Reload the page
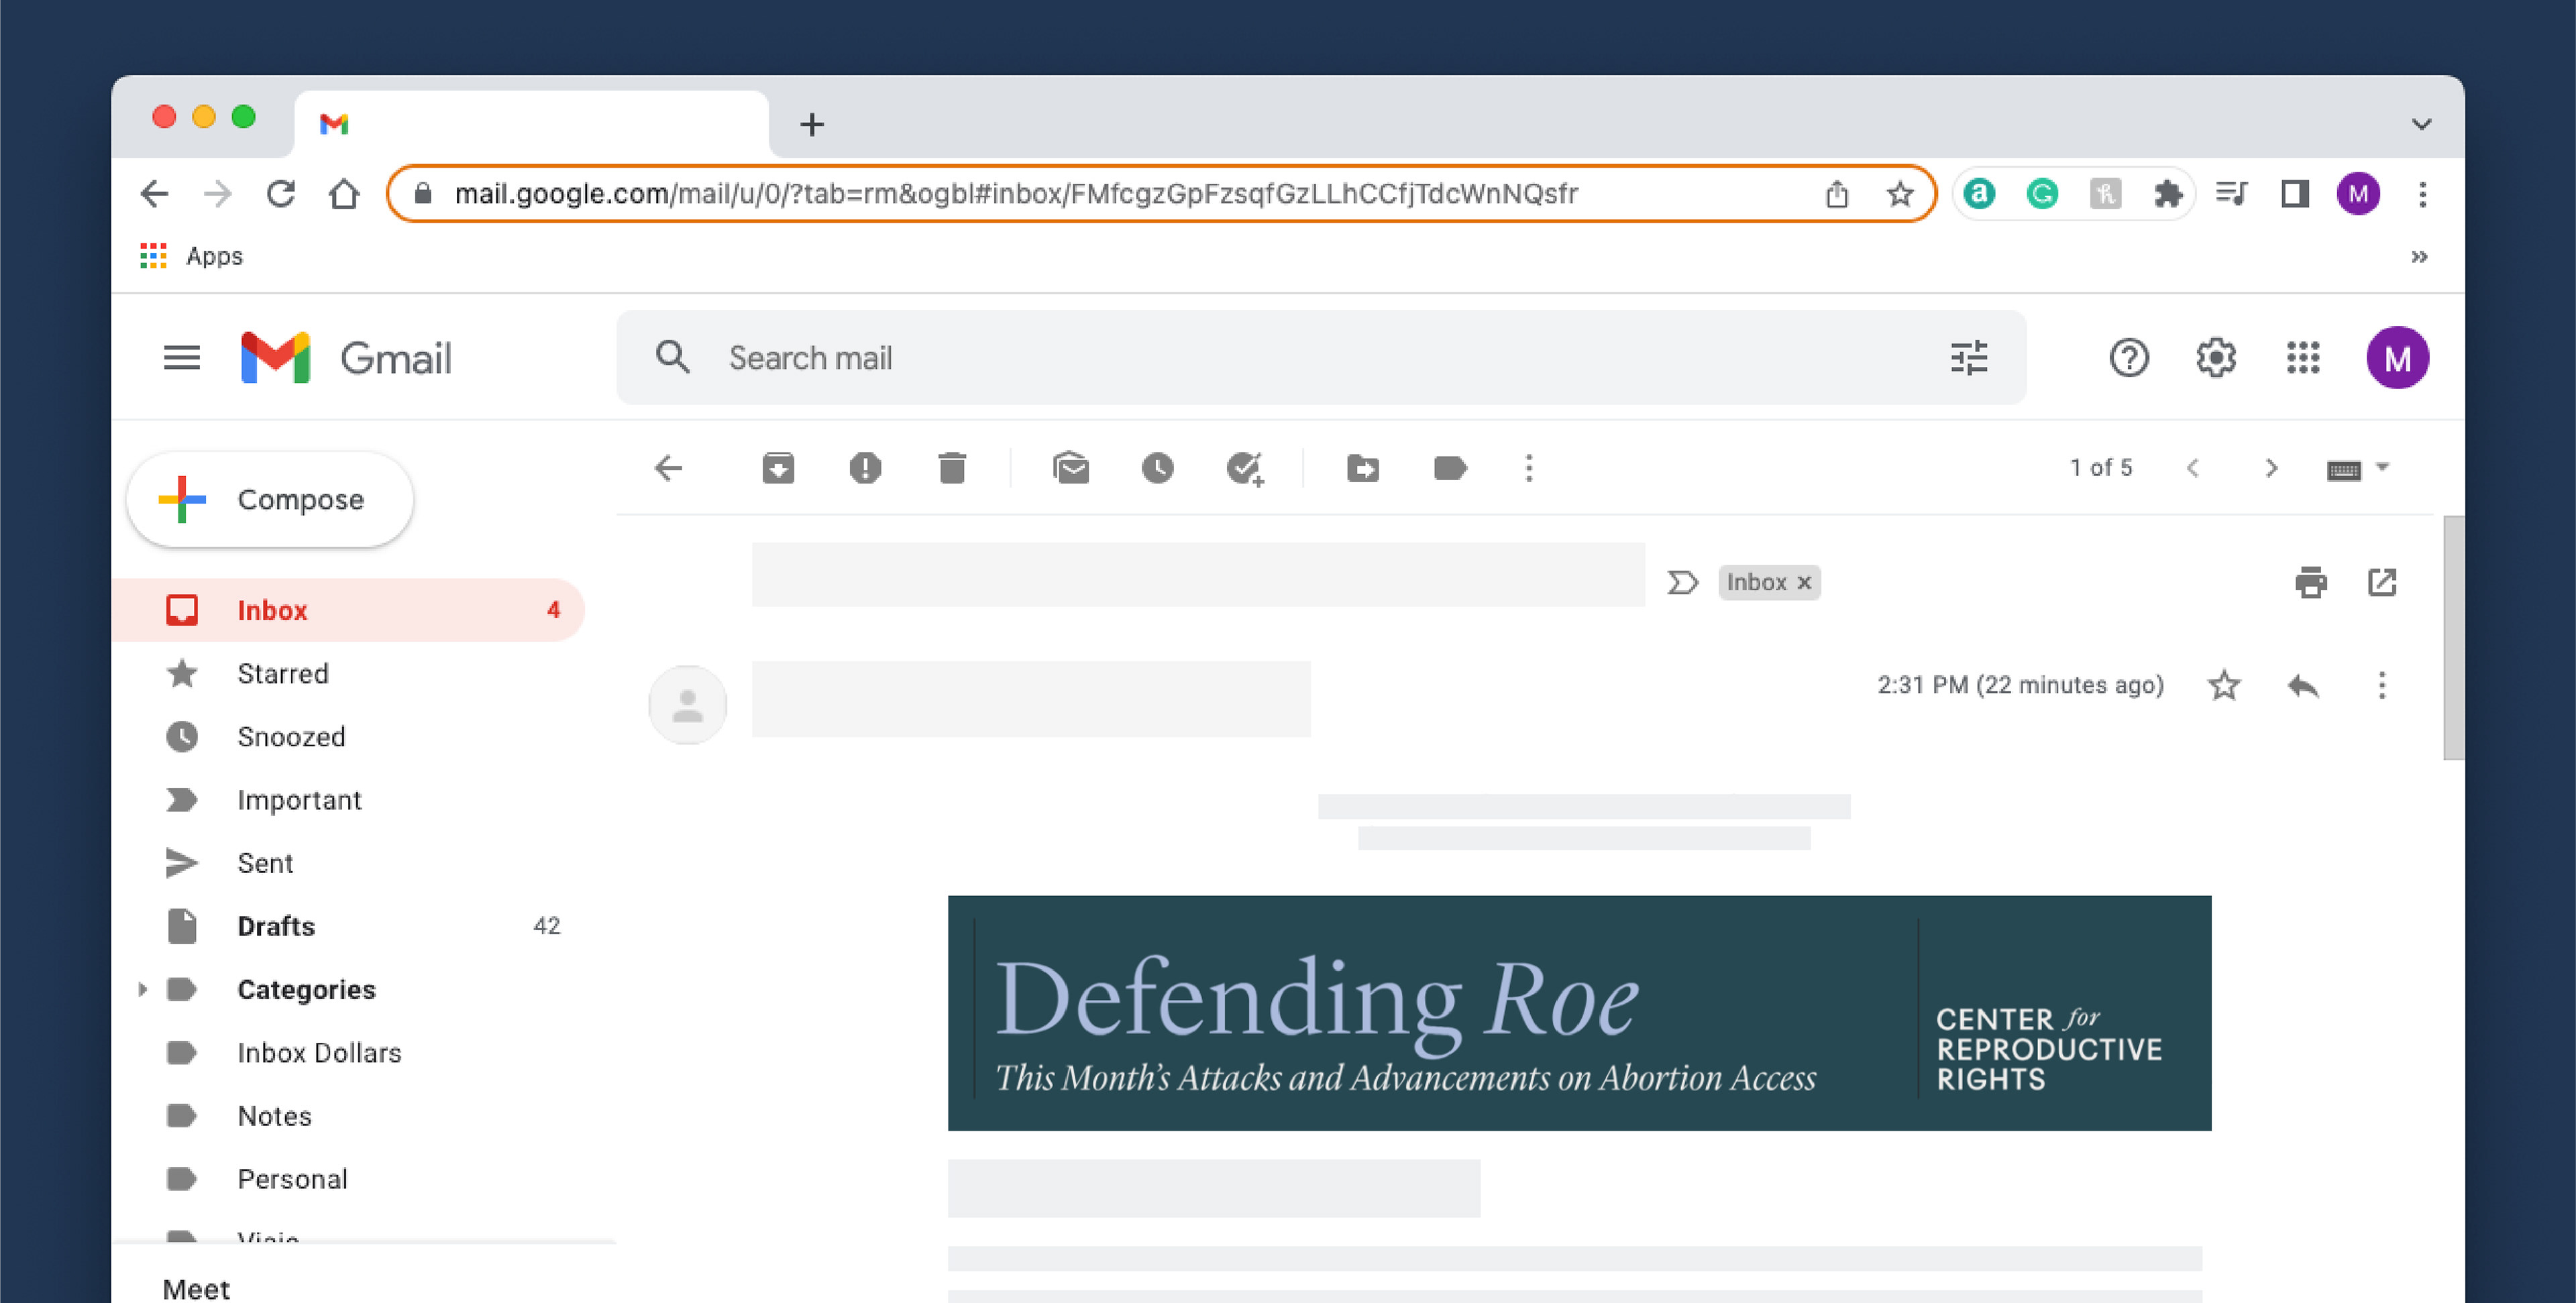 pos(281,194)
